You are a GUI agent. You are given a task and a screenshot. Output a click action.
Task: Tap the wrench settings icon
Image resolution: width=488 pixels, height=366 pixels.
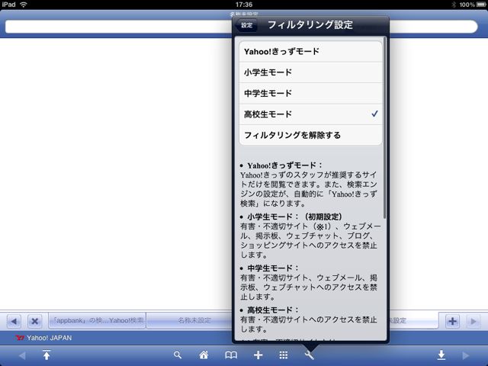pyautogui.click(x=309, y=355)
